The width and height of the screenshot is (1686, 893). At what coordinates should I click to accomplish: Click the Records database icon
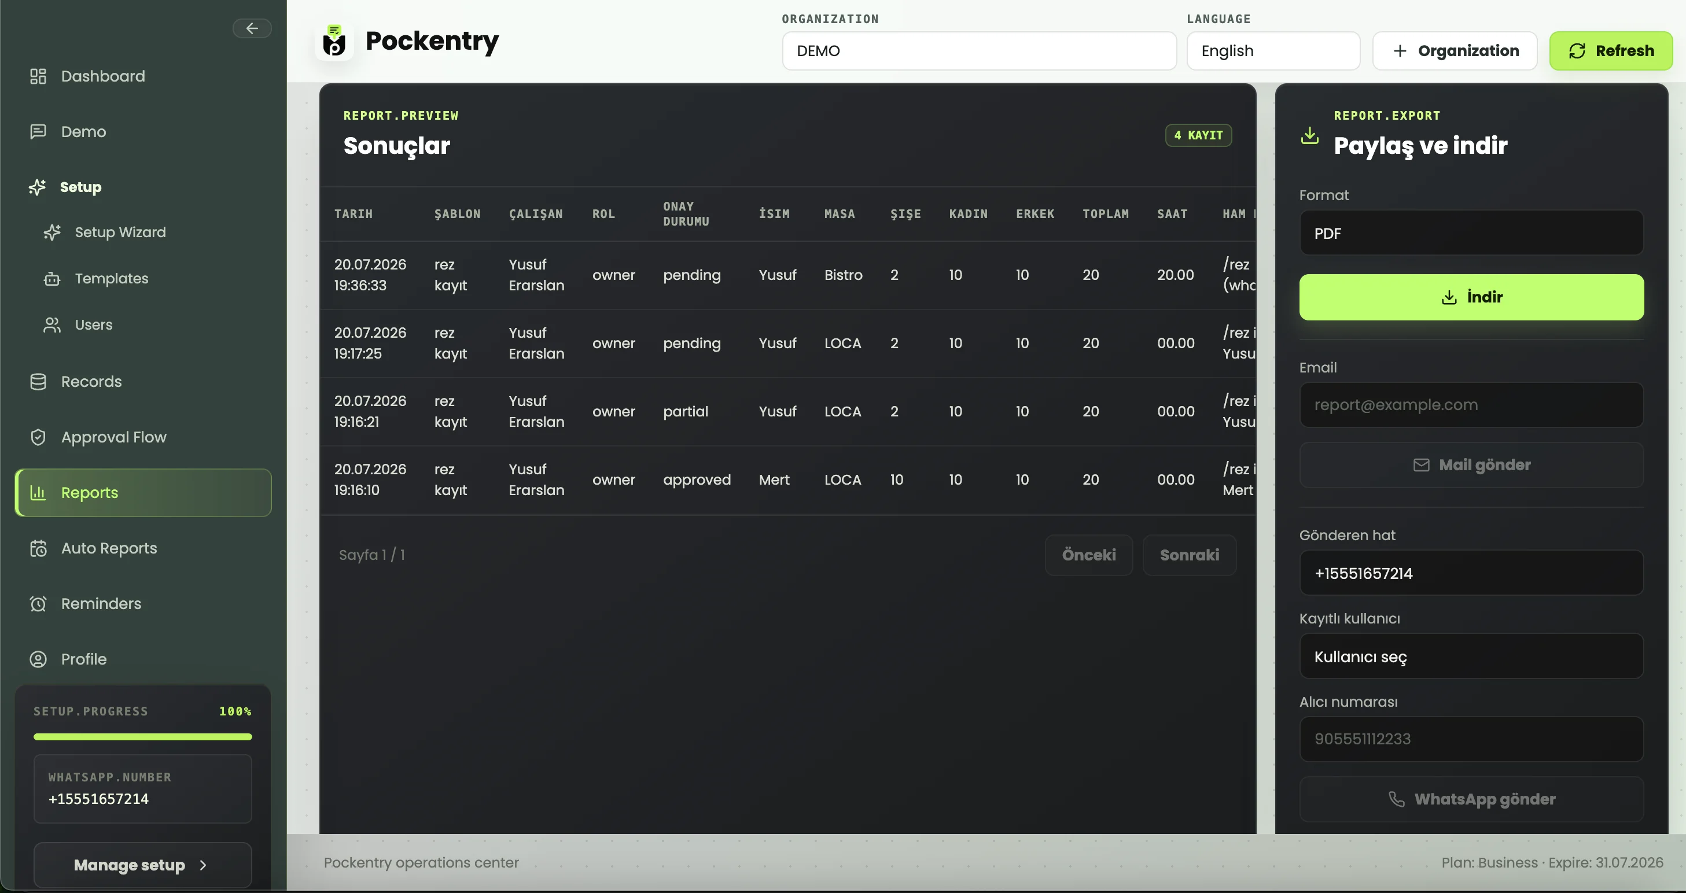tap(38, 381)
